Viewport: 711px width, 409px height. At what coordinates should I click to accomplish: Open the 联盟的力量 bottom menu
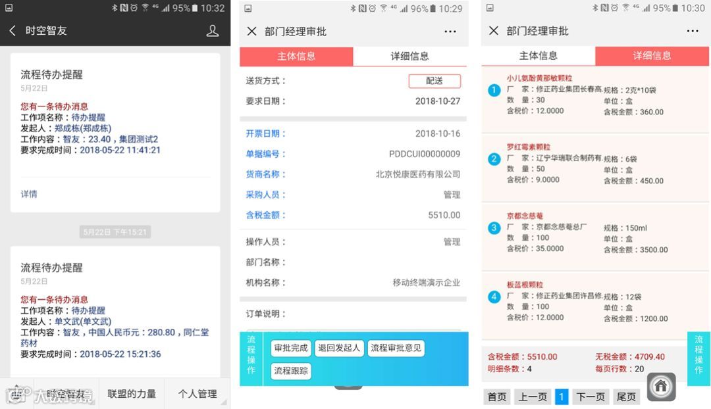(132, 394)
